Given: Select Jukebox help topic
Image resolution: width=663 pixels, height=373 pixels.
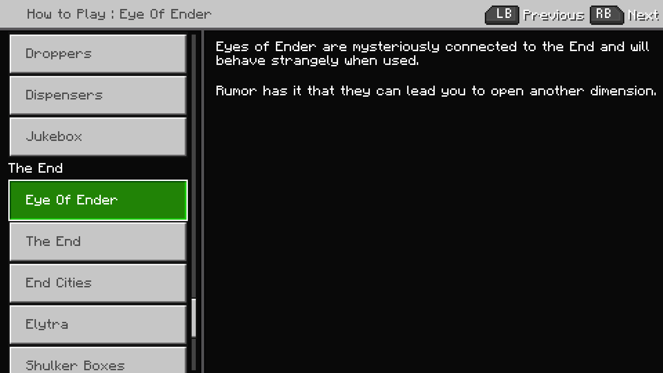Looking at the screenshot, I should [97, 136].
